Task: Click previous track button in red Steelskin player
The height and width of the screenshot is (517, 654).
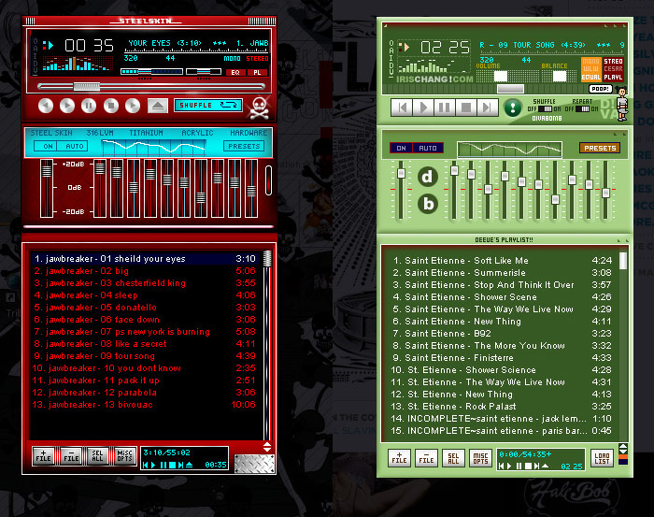Action: click(x=46, y=106)
